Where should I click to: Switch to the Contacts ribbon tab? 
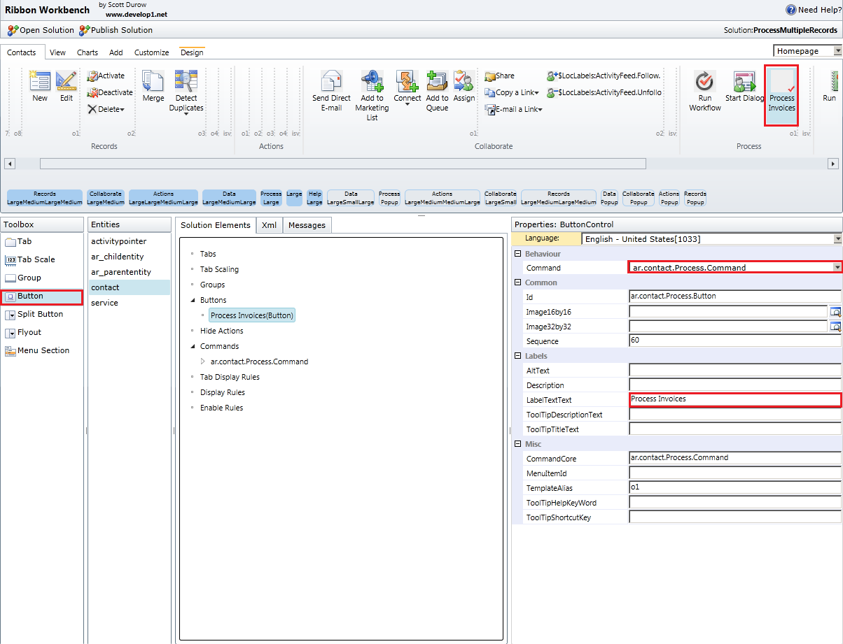22,52
